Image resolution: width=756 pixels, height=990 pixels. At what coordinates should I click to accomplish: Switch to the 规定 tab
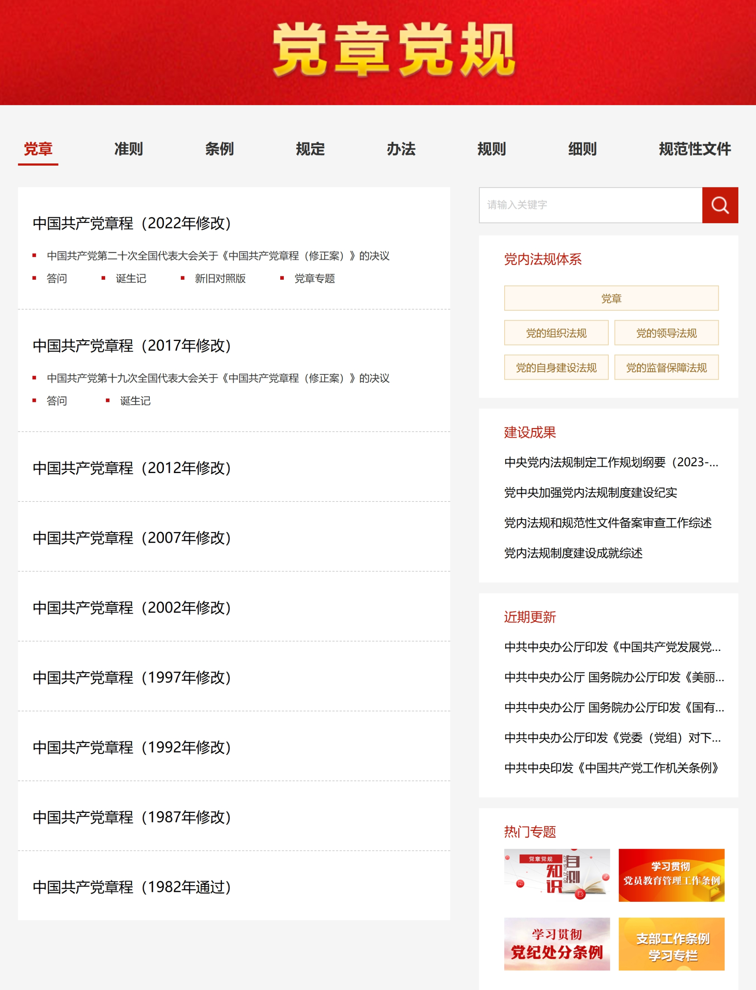pos(310,149)
